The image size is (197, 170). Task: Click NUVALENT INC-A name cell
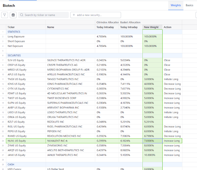[x=70, y=141]
